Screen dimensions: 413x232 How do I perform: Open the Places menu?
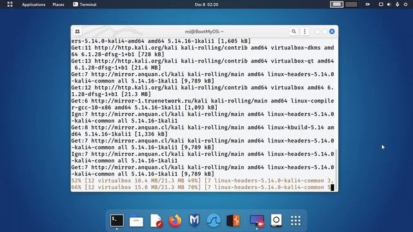coord(58,5)
